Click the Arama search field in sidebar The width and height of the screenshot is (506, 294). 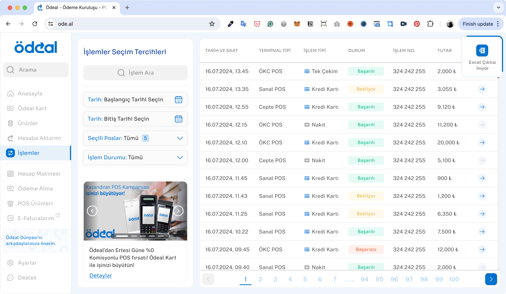point(36,70)
